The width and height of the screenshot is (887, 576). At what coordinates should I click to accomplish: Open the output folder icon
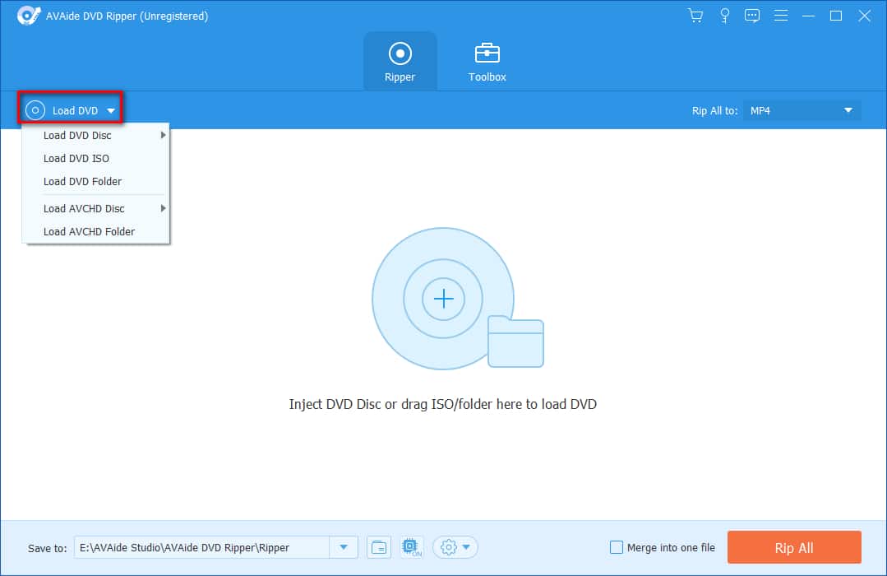click(378, 547)
